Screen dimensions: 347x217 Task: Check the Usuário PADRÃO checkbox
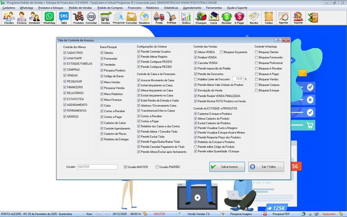157,167
